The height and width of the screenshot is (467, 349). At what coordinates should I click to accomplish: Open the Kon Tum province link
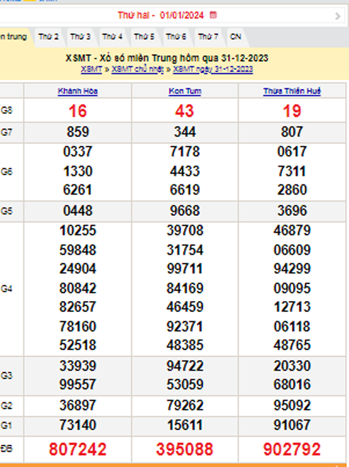(185, 91)
